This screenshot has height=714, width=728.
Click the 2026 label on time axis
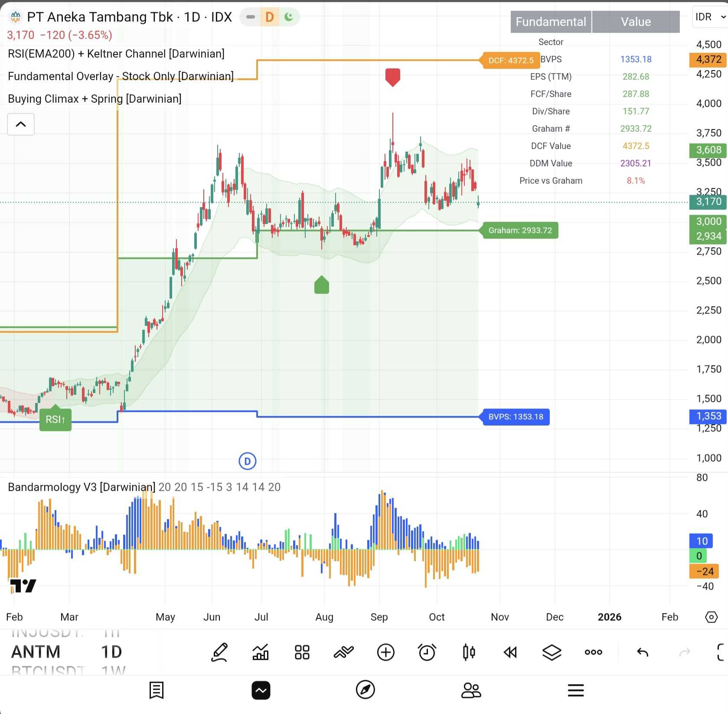coord(609,617)
